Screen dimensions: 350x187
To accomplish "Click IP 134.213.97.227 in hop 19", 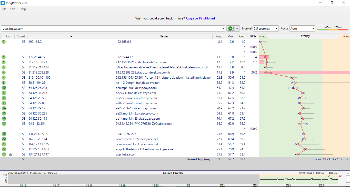I will [x=38, y=134].
